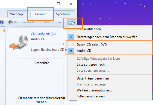Toggle Datenträger nach dem Brennen auswerfen

(x=107, y=37)
